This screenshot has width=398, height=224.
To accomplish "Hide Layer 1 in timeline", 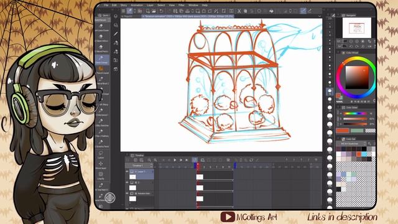I will tap(127, 172).
